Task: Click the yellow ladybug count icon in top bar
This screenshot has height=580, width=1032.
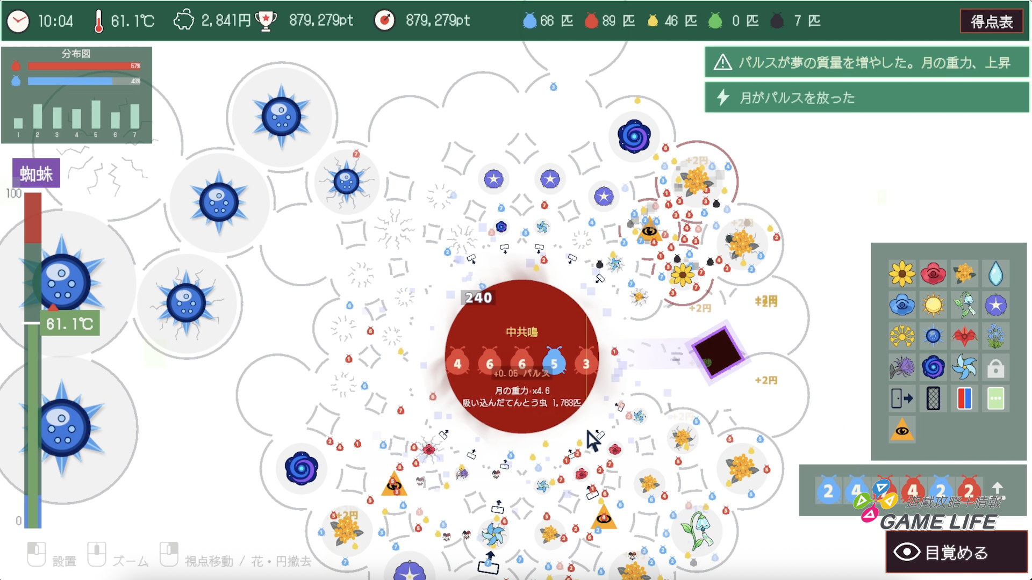Action: (653, 21)
